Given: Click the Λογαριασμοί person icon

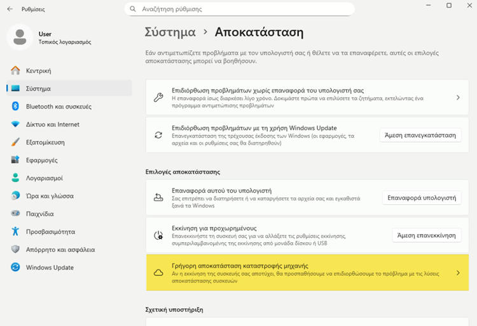Looking at the screenshot, I should point(15,178).
